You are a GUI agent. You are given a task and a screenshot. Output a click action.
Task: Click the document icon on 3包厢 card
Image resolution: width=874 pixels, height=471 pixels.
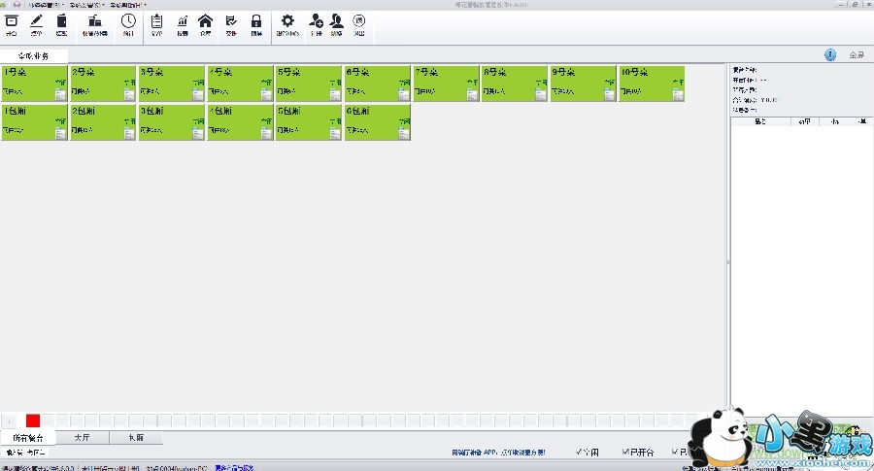(197, 133)
